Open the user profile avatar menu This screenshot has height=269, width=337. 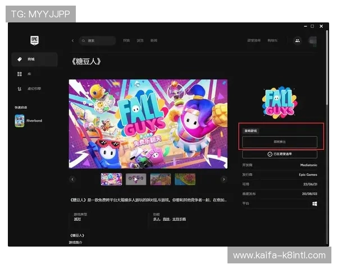313,40
